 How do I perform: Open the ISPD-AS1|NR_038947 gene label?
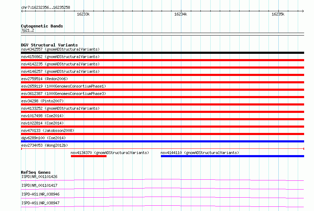[40, 203]
